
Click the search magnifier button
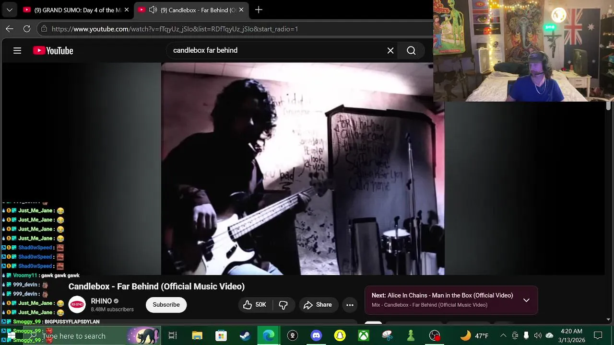[x=411, y=50]
